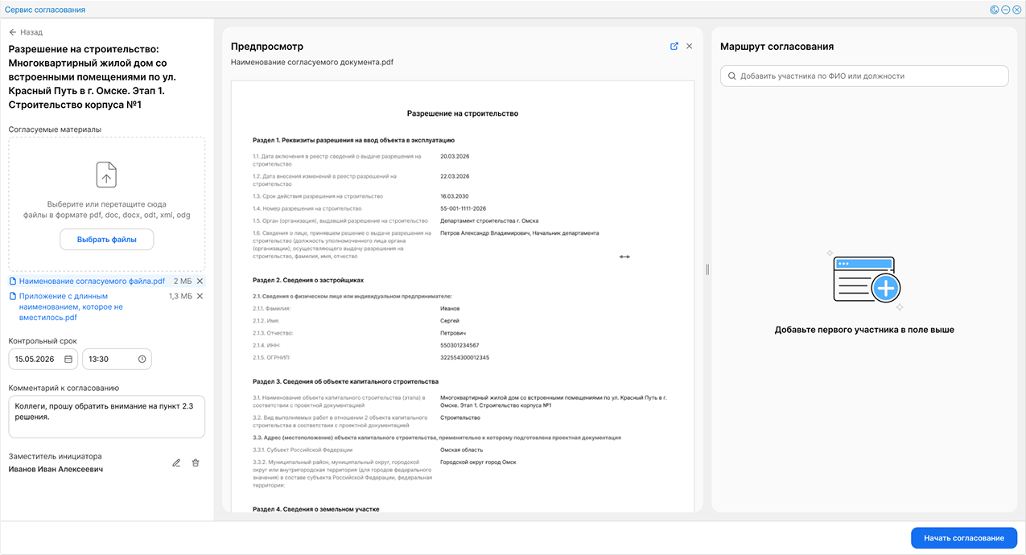1026x555 pixels.
Task: Open the preview in a new window
Action: coord(674,47)
